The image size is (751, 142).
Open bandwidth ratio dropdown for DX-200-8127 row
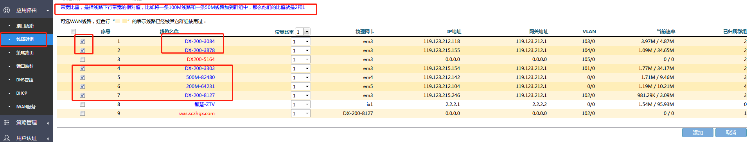point(301,95)
